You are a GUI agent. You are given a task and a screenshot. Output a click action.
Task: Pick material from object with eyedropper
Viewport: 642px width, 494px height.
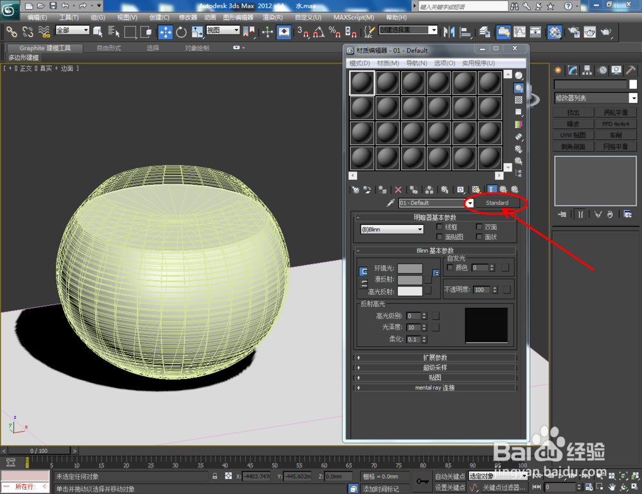390,203
